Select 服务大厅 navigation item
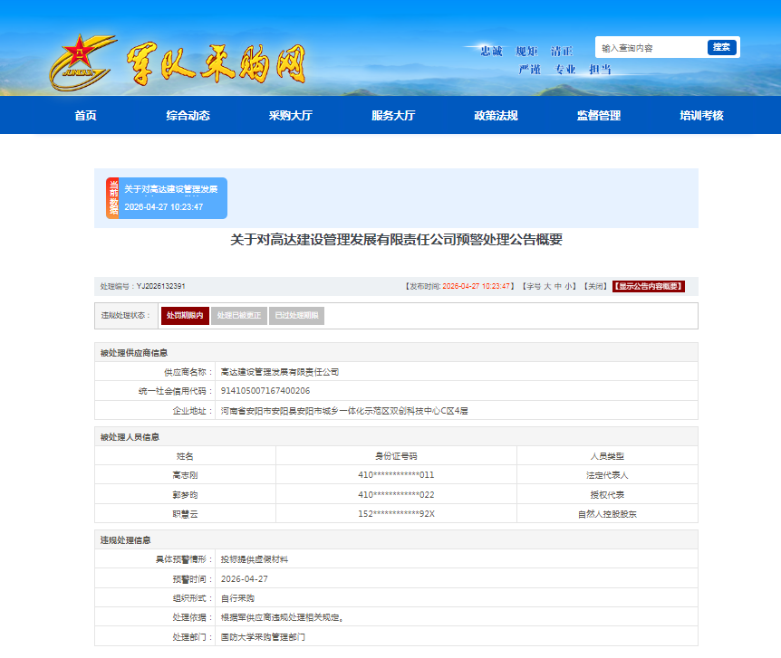The width and height of the screenshot is (781, 658). 393,116
